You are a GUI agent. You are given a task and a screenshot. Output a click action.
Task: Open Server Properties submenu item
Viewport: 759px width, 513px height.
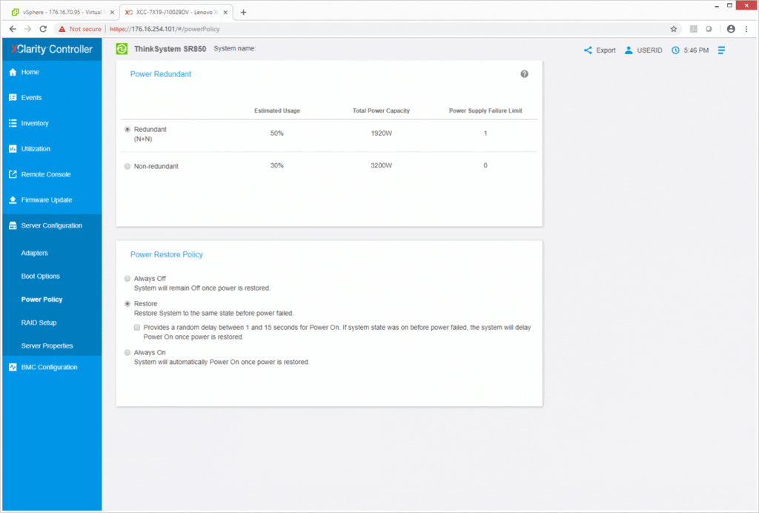coord(47,346)
